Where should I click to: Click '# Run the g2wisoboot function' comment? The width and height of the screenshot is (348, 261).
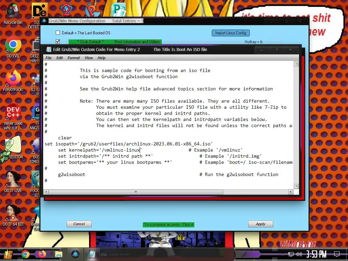[x=239, y=174]
